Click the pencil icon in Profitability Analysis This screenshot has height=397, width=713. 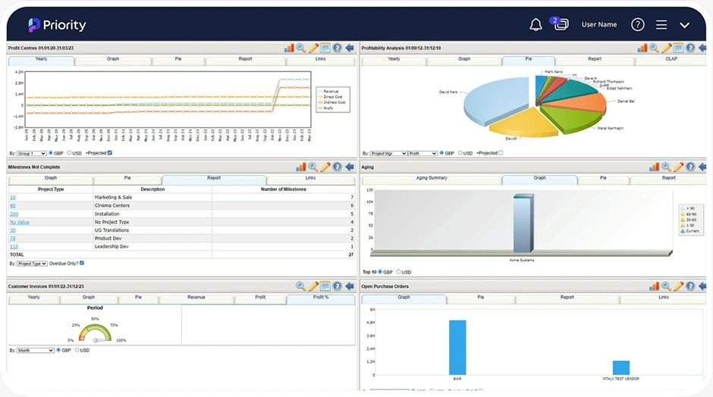667,48
